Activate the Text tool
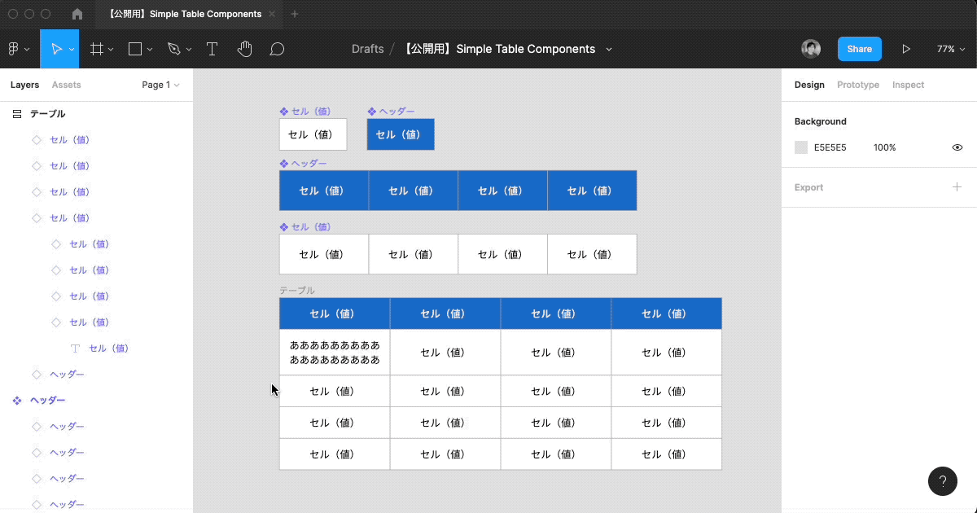Screen dimensions: 977x513 tap(212, 49)
